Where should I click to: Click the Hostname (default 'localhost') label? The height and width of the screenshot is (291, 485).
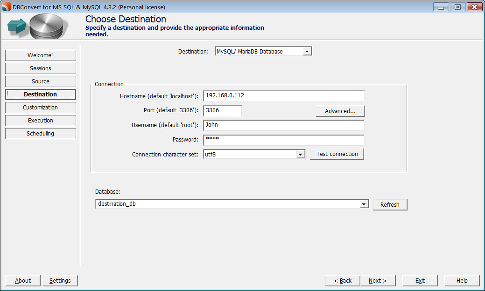tap(159, 96)
